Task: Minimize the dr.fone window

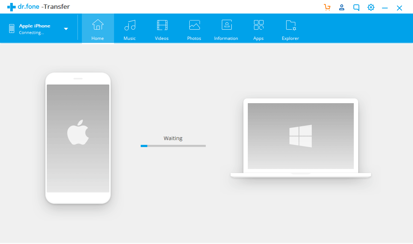Action: (385, 8)
